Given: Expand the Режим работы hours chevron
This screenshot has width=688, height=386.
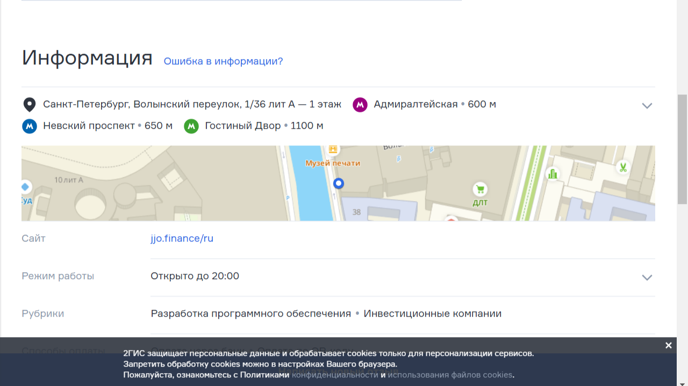Looking at the screenshot, I should pos(647,278).
